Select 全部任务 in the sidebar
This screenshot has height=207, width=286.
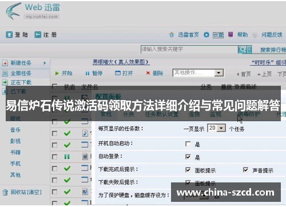coord(21,73)
